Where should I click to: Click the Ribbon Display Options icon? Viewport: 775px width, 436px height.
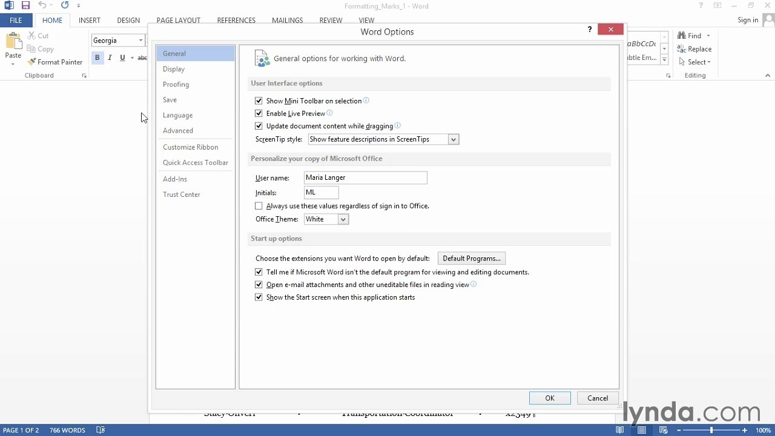[717, 5]
